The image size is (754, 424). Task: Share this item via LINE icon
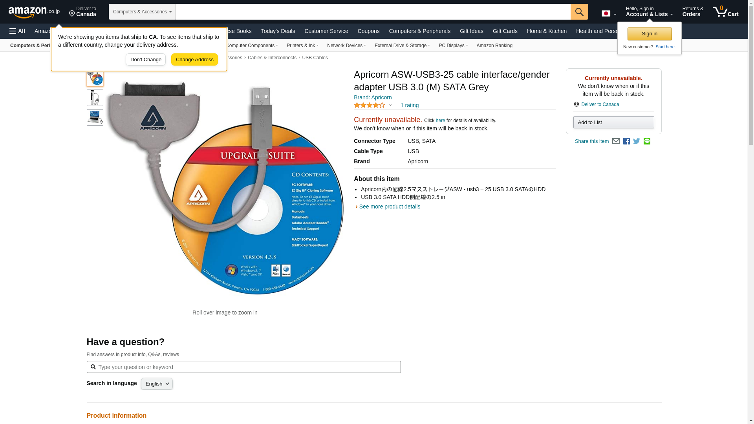(x=647, y=141)
